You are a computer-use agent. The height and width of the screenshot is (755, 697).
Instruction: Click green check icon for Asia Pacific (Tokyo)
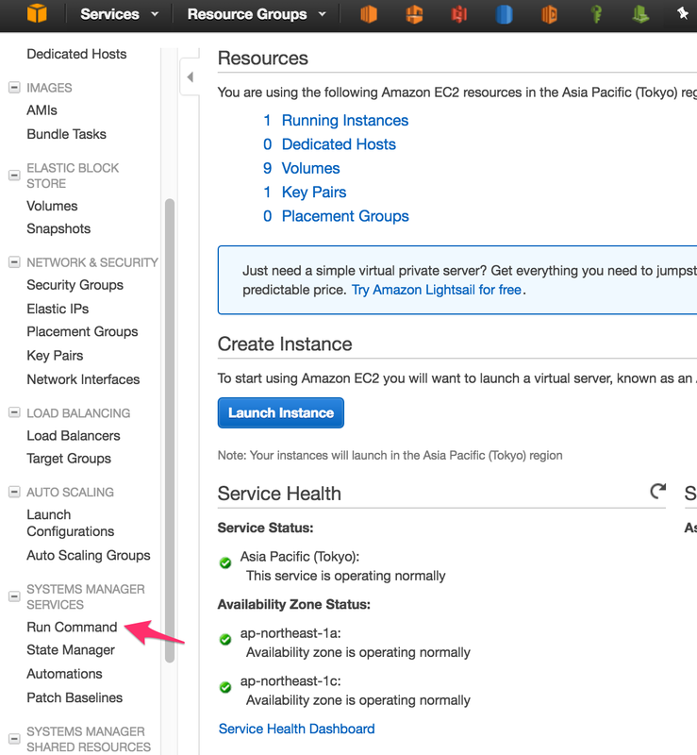point(225,562)
